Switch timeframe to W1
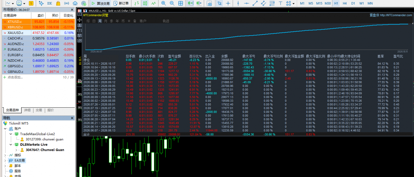 click(x=362, y=3)
